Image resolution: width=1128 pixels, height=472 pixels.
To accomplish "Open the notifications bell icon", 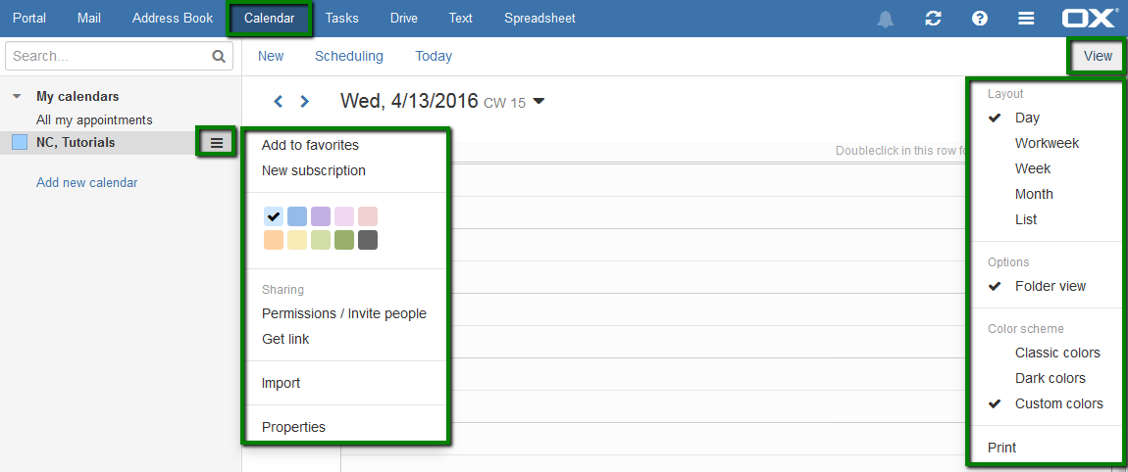I will (x=886, y=19).
